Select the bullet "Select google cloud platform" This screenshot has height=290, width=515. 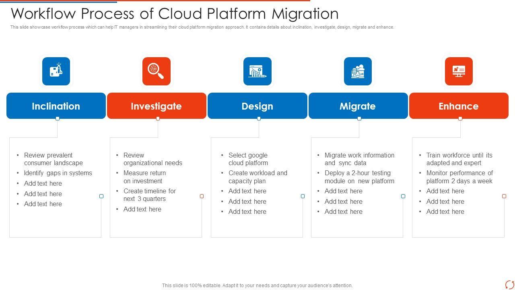coord(248,159)
